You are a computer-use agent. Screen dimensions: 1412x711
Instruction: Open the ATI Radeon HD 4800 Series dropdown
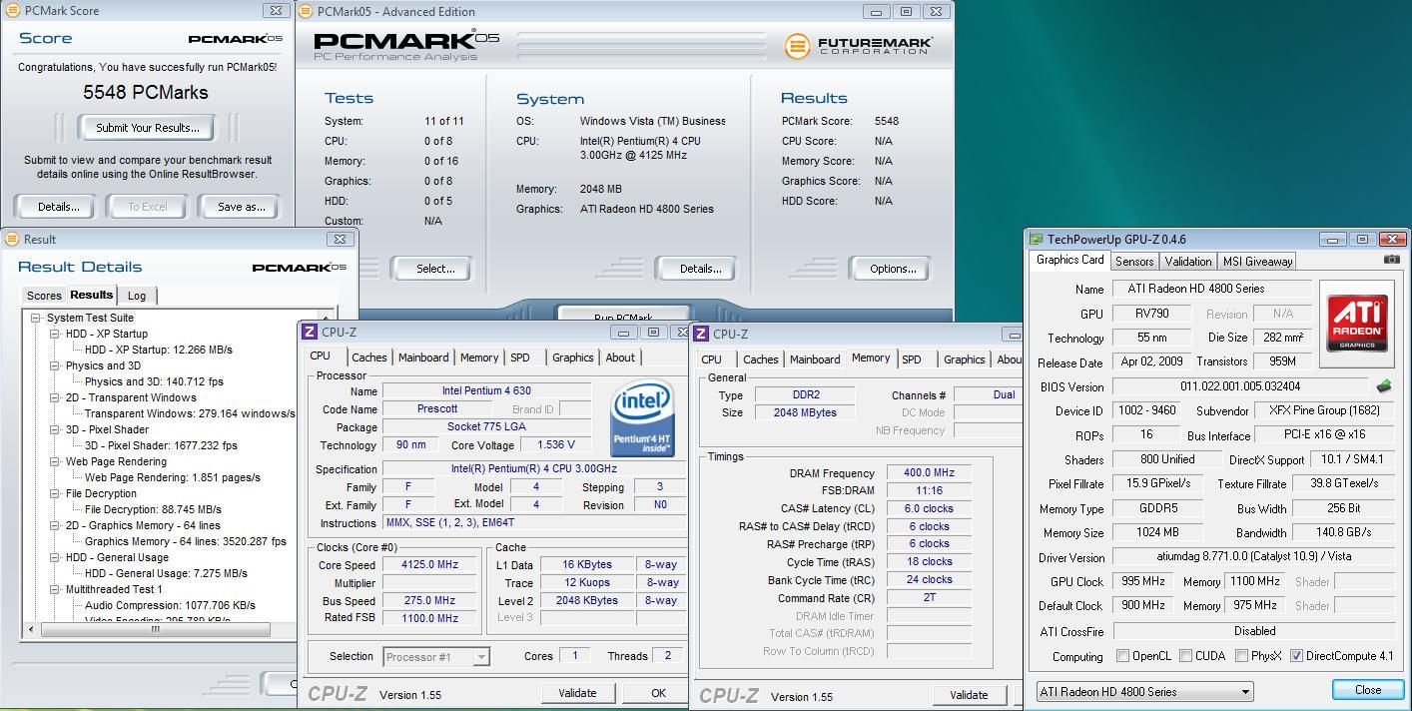coord(1144,691)
